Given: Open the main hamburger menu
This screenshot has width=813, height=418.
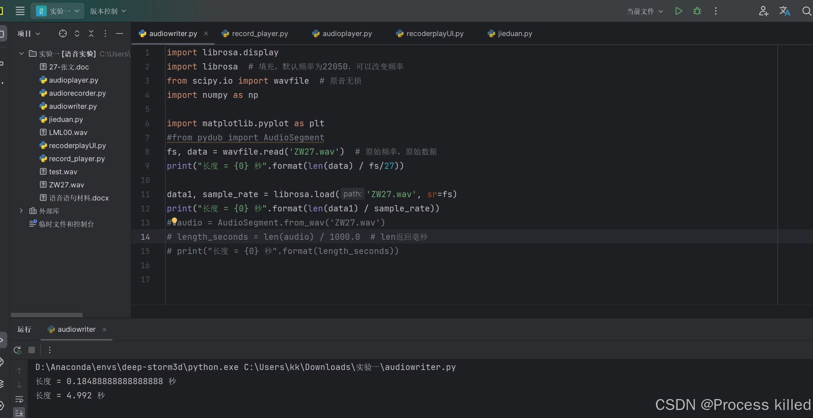Looking at the screenshot, I should pyautogui.click(x=20, y=11).
